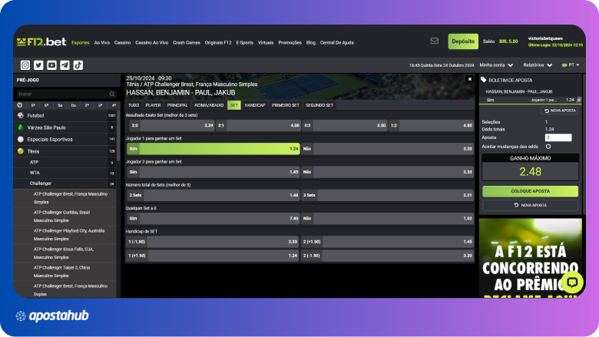Click the COLOQUE APOSTA button
The image size is (599, 337).
530,191
